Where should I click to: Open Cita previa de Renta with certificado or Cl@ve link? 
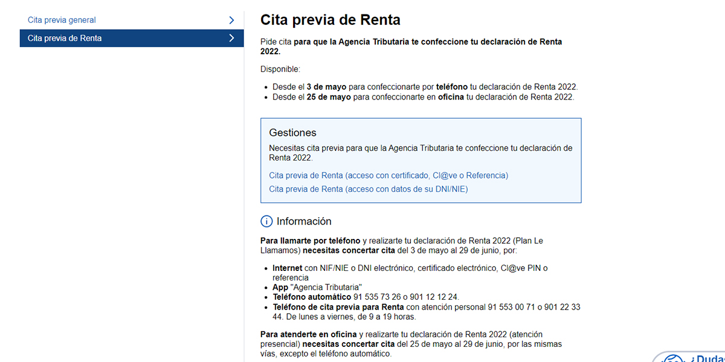tap(388, 176)
